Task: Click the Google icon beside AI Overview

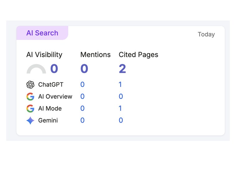Action: coord(30,97)
